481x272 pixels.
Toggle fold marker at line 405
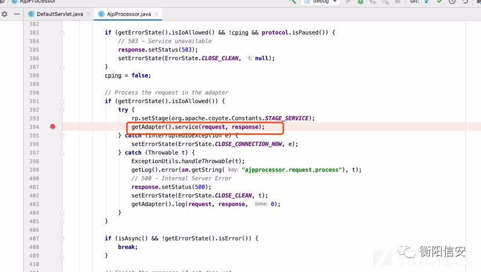[62, 221]
